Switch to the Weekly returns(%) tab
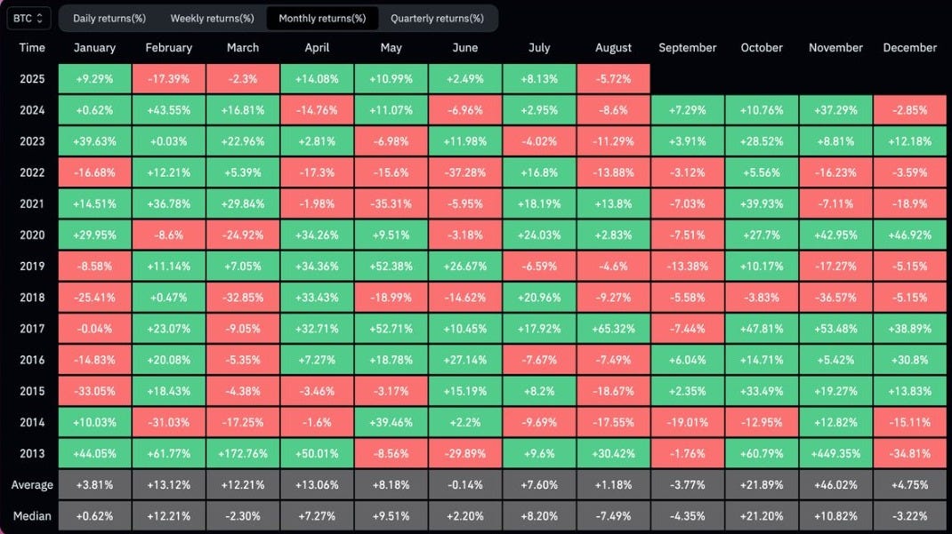Screen dimensions: 952x534 213,18
